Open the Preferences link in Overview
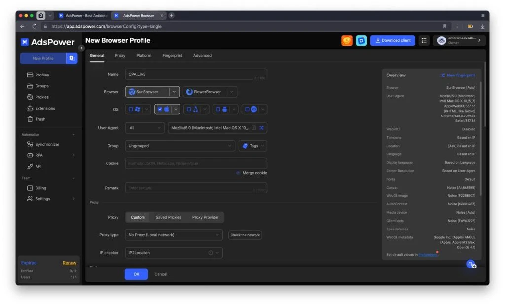 tap(428, 255)
